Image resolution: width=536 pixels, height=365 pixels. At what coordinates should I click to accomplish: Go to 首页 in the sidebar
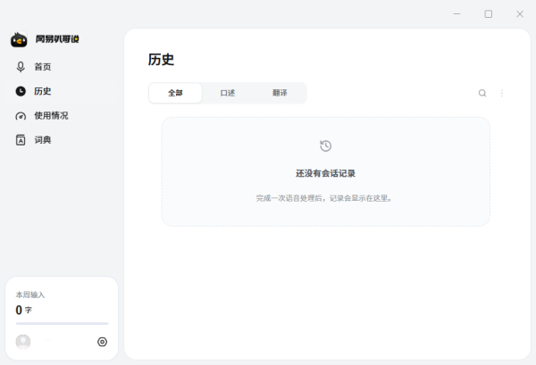point(43,67)
